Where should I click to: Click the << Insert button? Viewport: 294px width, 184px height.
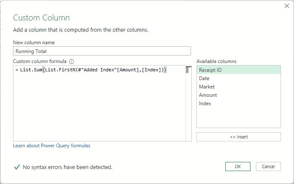point(238,137)
